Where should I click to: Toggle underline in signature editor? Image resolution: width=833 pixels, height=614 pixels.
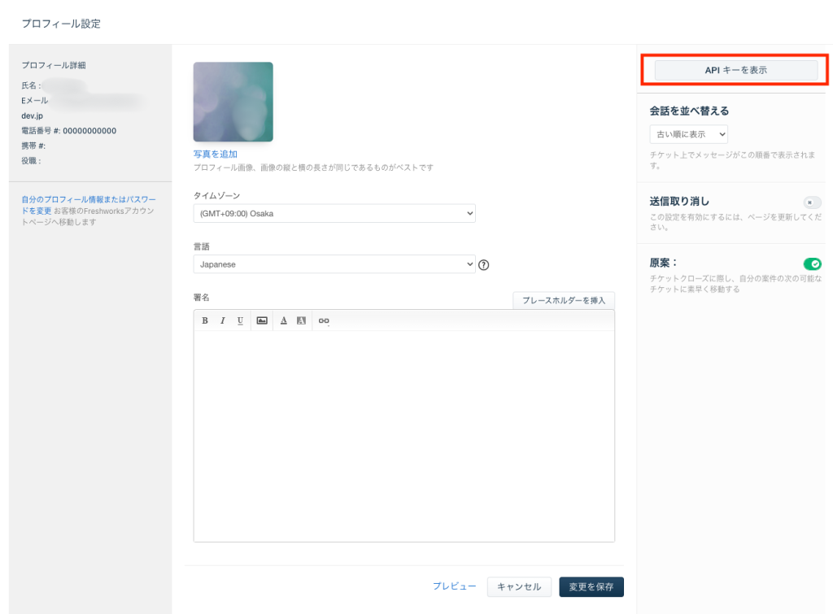pos(240,320)
